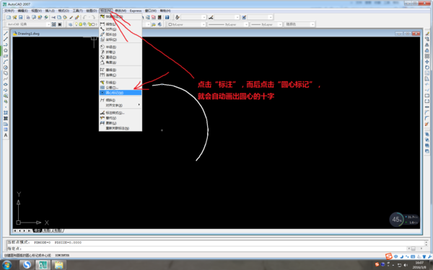Select the Arc drawing tool

(x=6, y=62)
